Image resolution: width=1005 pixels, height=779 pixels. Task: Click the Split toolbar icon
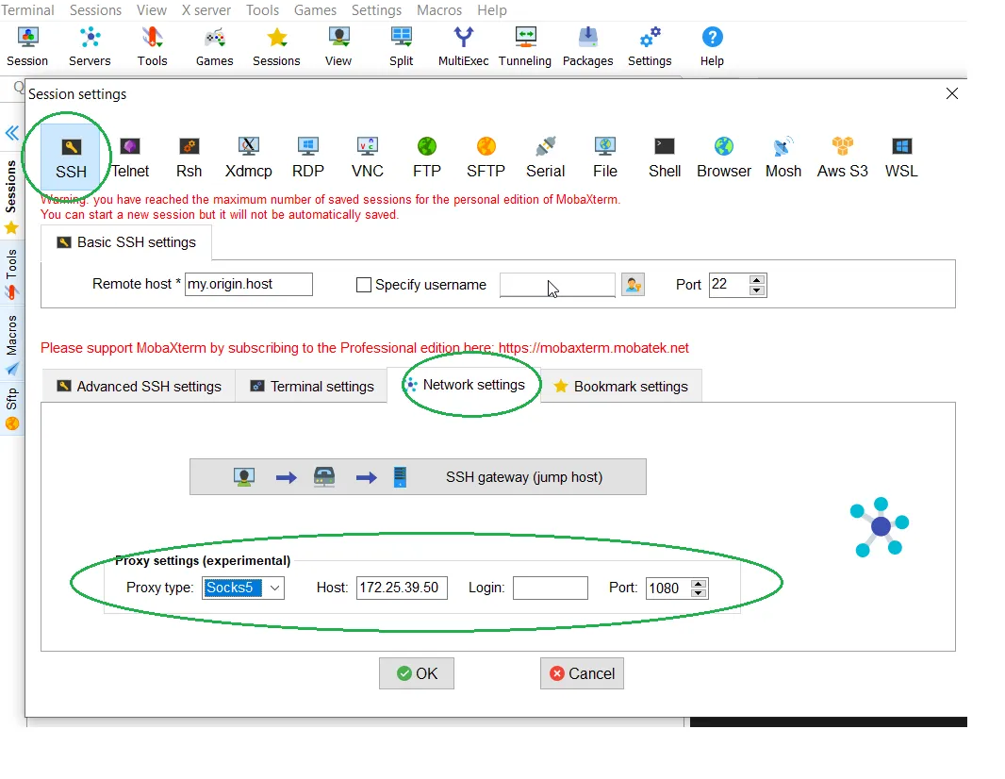(402, 47)
